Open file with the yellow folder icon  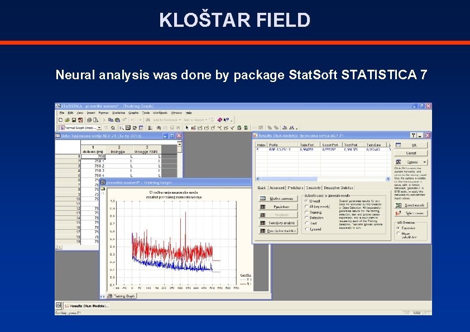coord(67,120)
